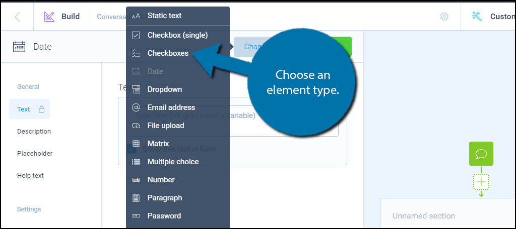Choose File upload in the type list

165,126
